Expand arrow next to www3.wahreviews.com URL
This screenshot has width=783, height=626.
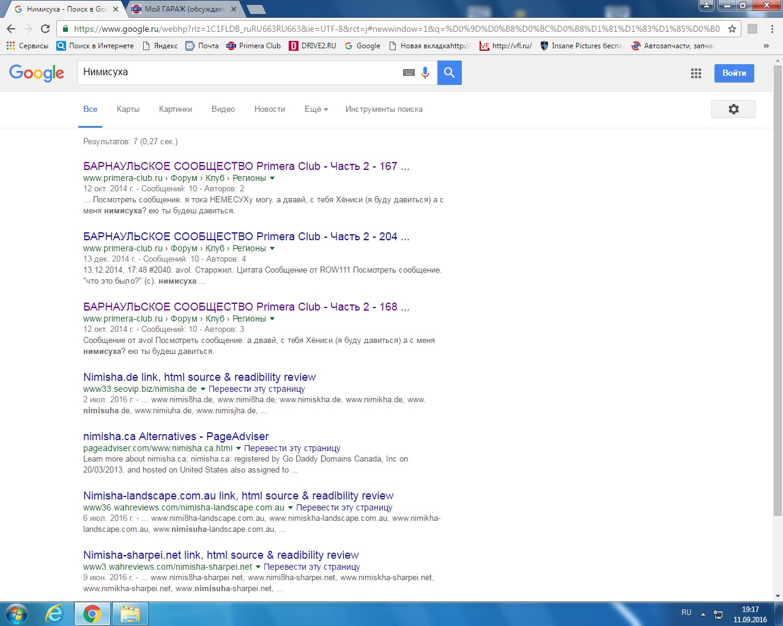coord(258,567)
